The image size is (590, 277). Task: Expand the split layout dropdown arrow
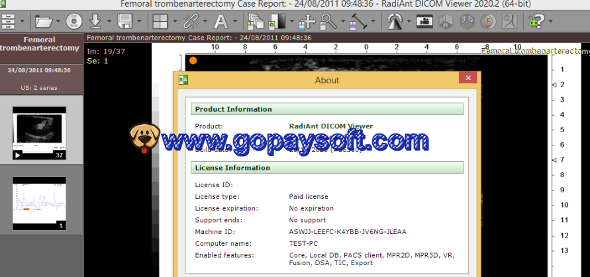[x=175, y=21]
